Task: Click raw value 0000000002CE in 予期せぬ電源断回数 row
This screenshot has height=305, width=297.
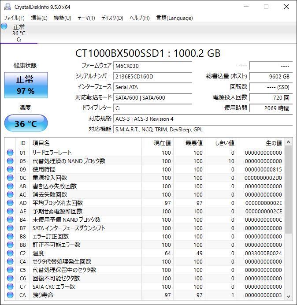Action: (264, 212)
